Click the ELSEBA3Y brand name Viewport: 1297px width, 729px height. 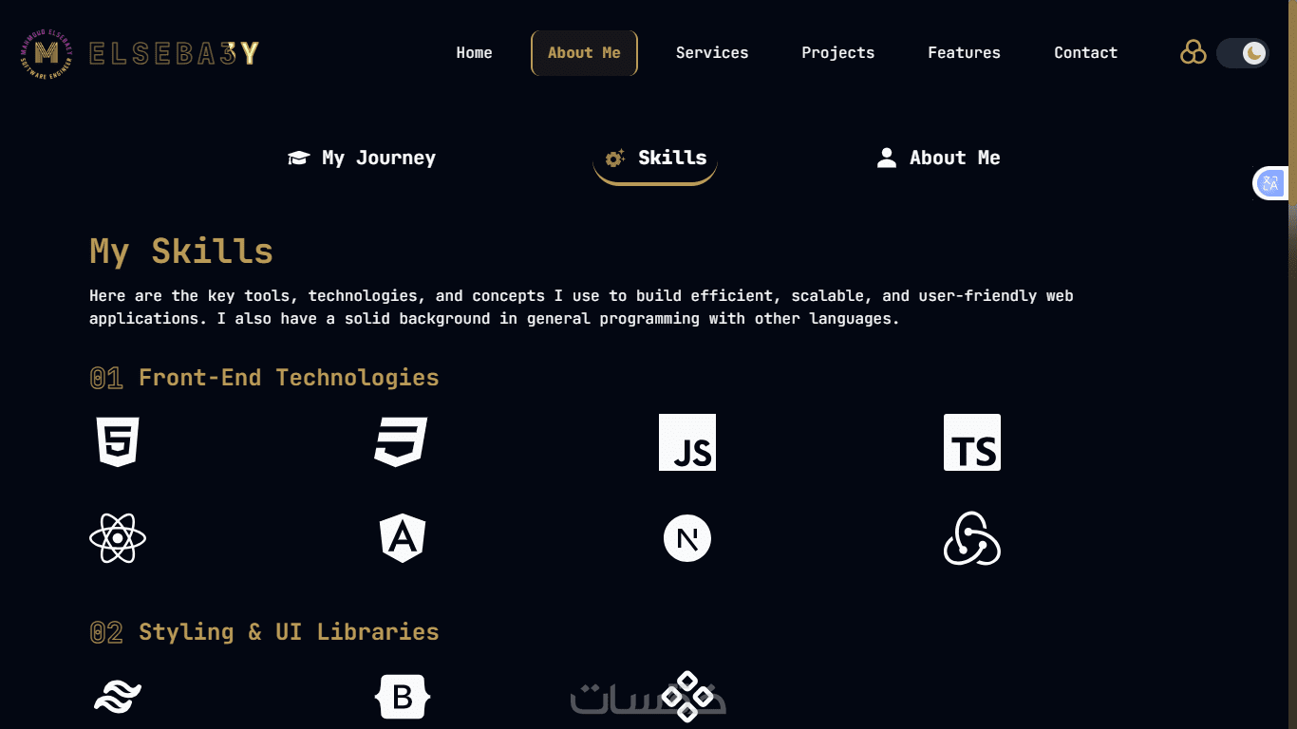pyautogui.click(x=174, y=53)
